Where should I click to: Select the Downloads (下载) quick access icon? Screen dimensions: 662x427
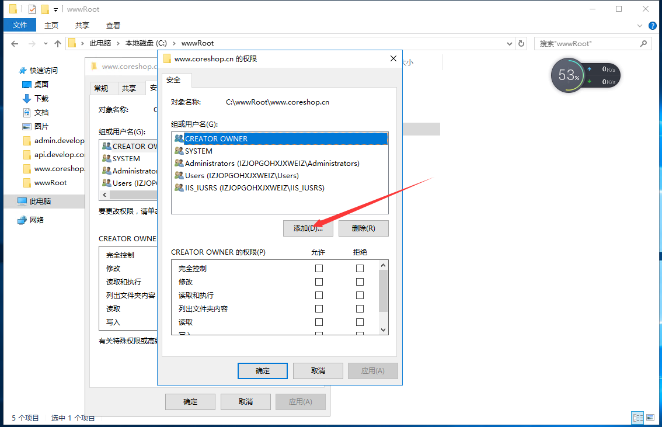coord(27,98)
